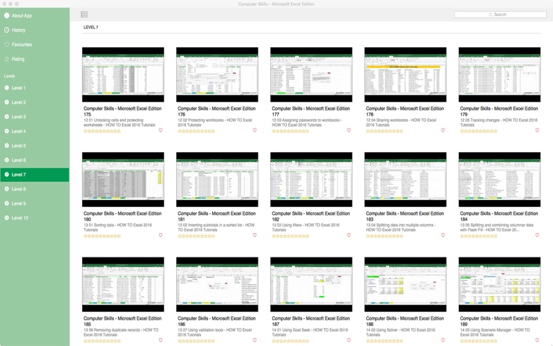The image size is (553, 346).
Task: Favourite video 181 with heart icon
Action: click(x=254, y=235)
